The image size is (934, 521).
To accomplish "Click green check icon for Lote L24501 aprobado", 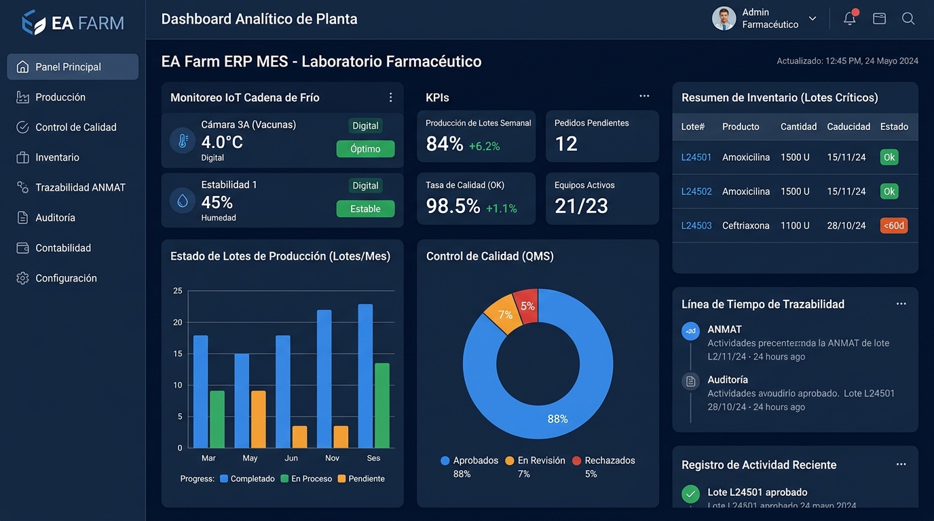I will [690, 494].
